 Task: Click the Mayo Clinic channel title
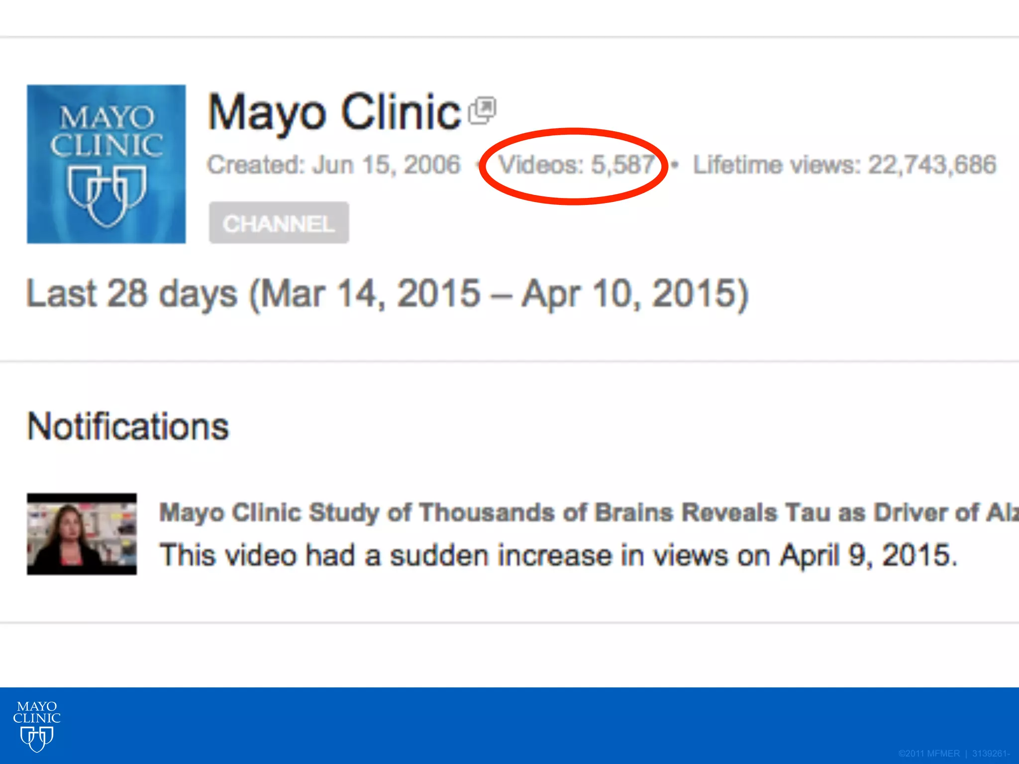(334, 112)
